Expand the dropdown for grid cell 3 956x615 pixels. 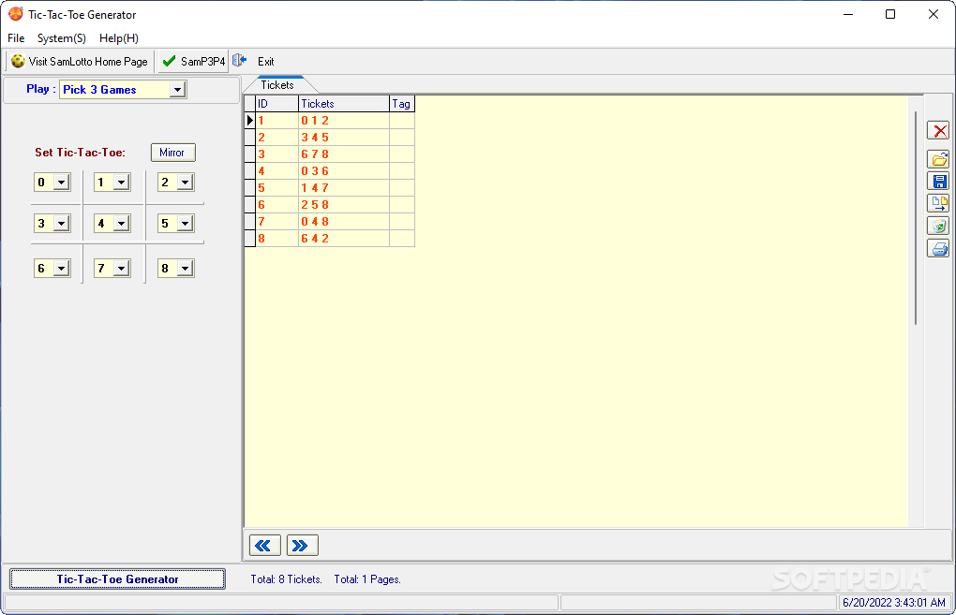click(x=61, y=224)
